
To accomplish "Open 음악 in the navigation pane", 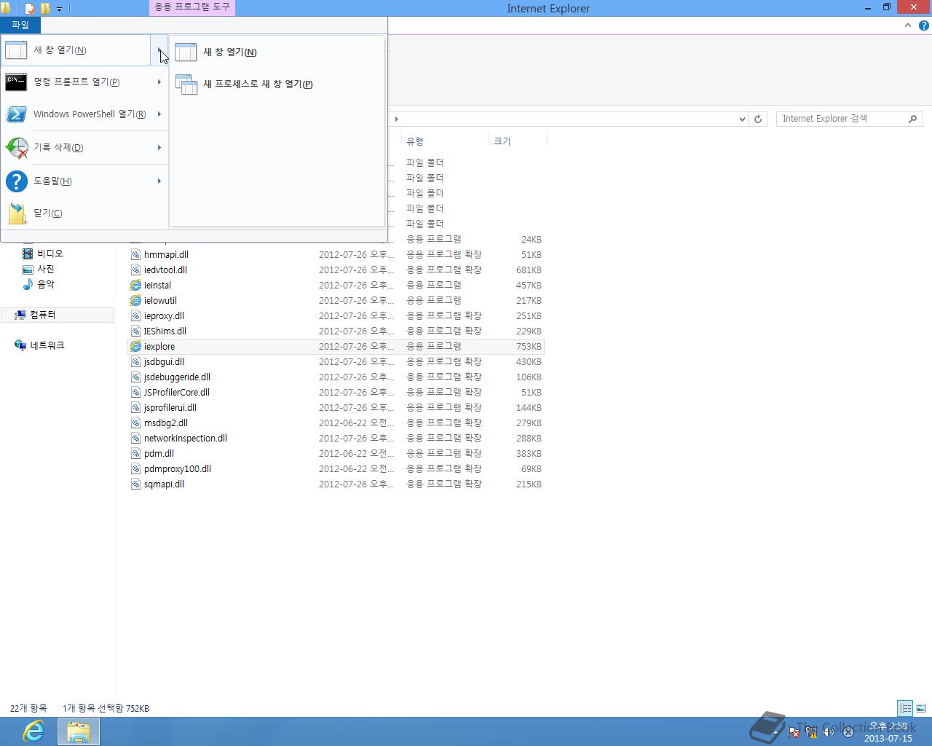I will (x=46, y=284).
